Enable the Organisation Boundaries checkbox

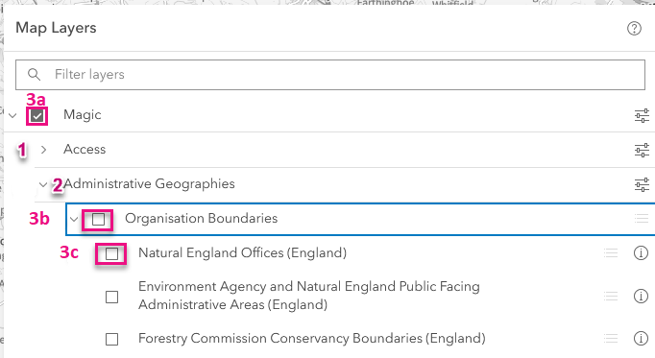click(98, 219)
